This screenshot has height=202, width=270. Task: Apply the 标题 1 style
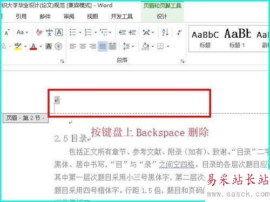tap(237, 39)
